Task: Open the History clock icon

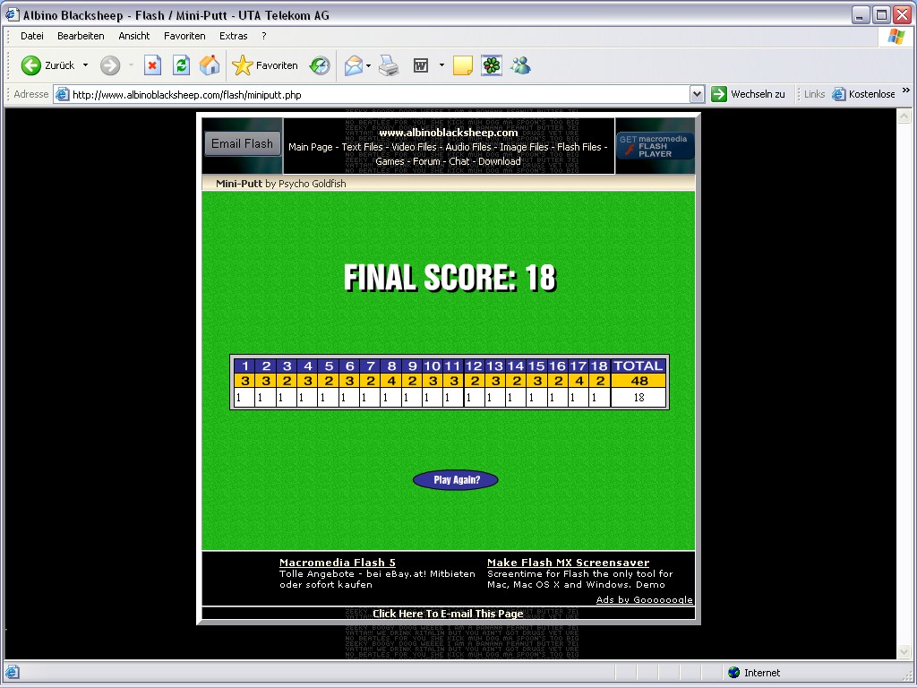Action: click(320, 65)
